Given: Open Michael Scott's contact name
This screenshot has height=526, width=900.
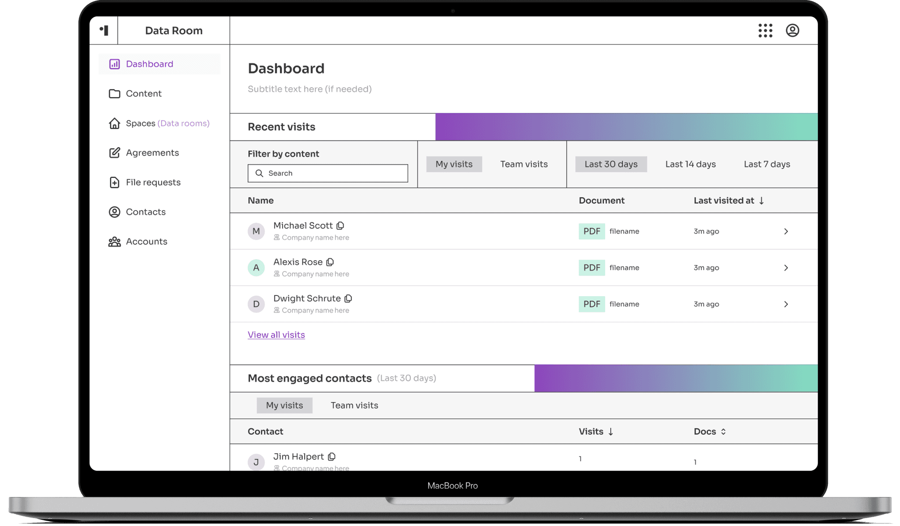Looking at the screenshot, I should coord(303,225).
